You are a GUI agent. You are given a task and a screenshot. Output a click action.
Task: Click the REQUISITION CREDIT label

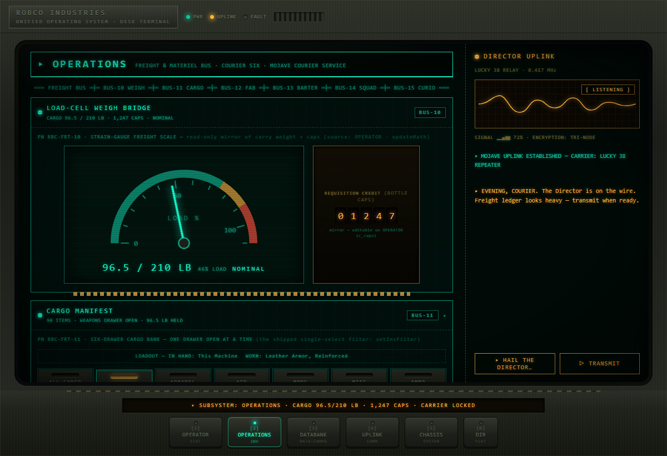click(366, 196)
